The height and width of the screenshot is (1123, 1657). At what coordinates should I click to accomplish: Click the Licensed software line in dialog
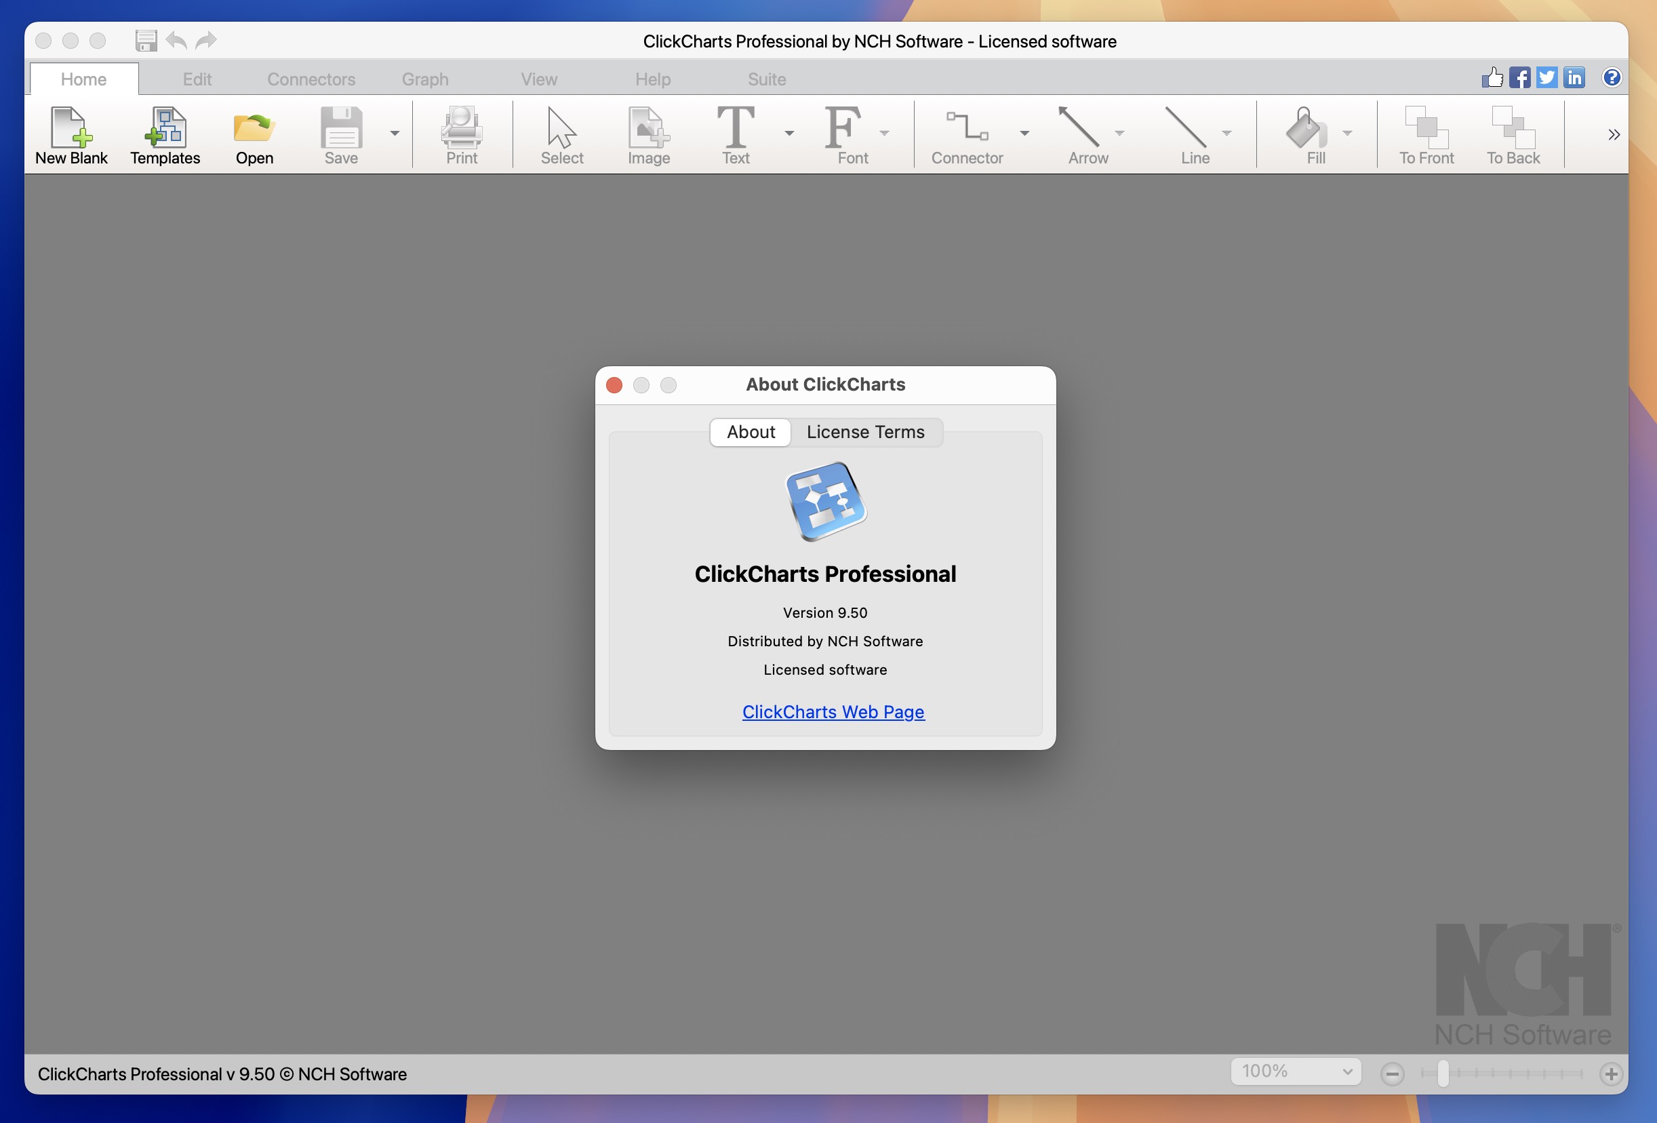click(x=825, y=669)
